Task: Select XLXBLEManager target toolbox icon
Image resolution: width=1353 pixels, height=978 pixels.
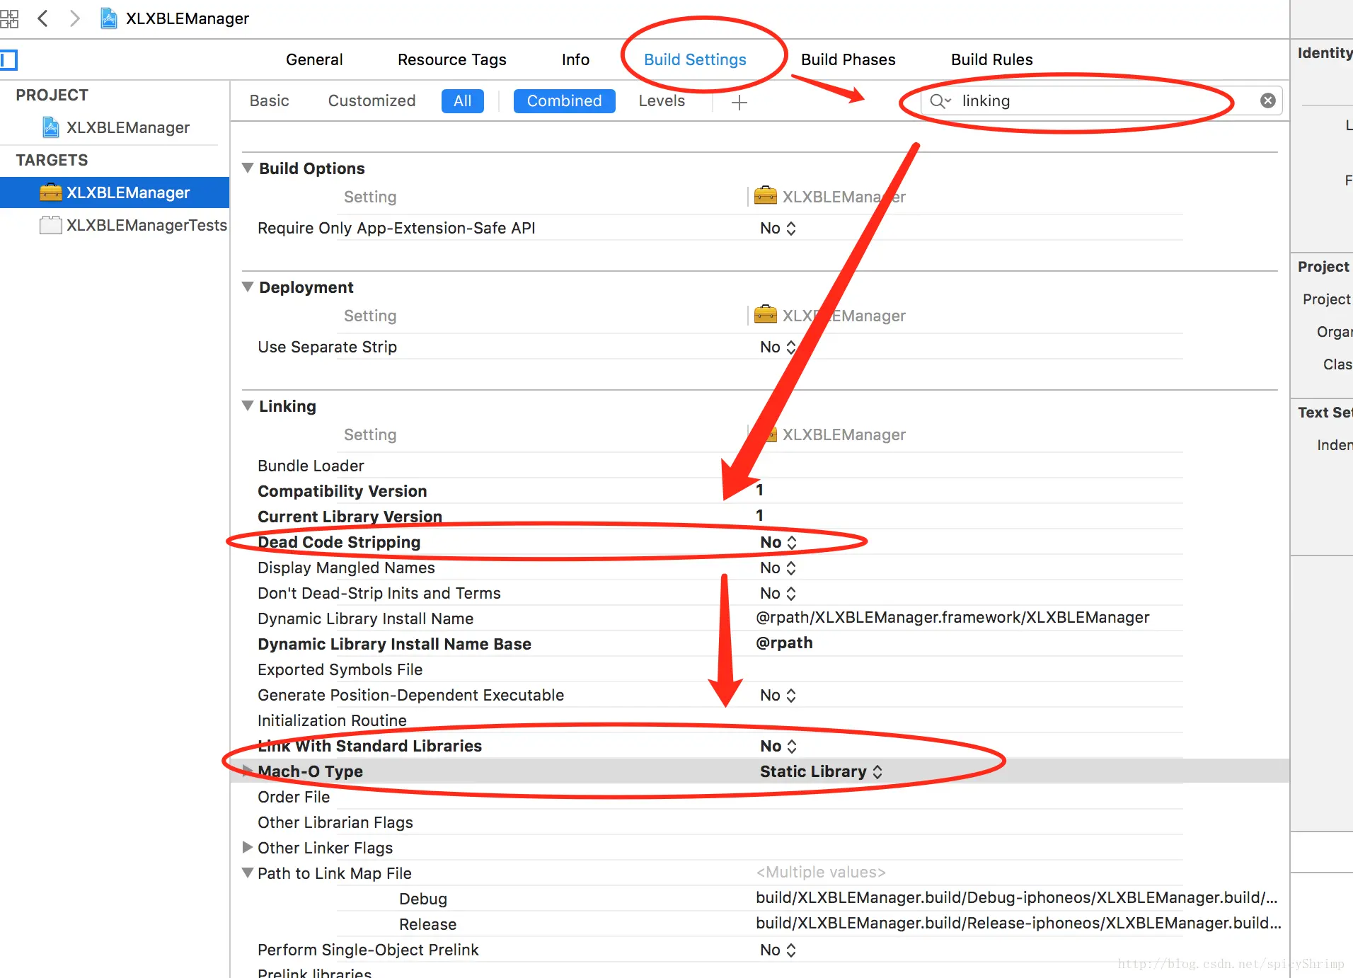Action: [50, 192]
